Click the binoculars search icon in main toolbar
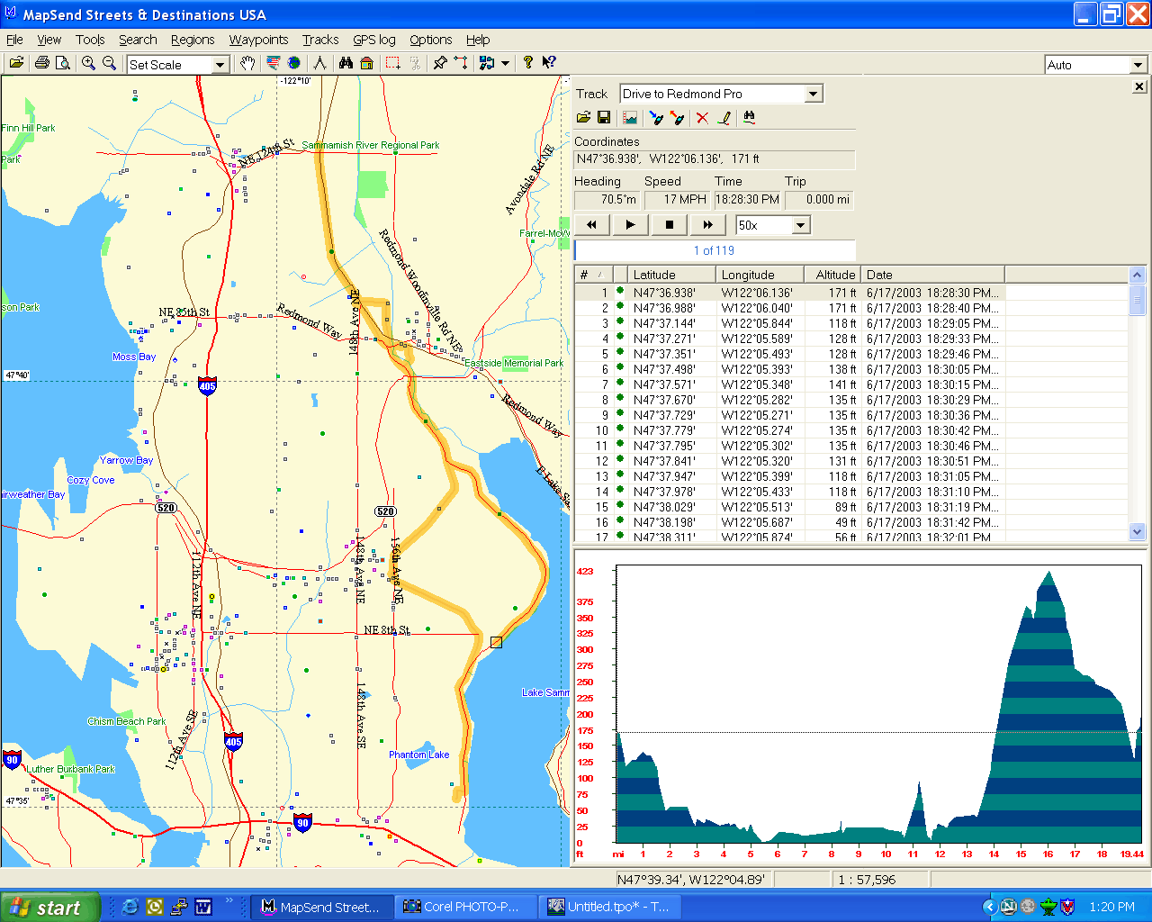This screenshot has width=1152, height=922. tap(346, 63)
